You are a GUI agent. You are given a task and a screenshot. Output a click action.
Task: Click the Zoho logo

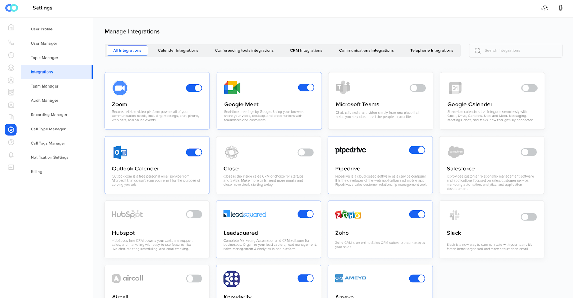click(348, 215)
